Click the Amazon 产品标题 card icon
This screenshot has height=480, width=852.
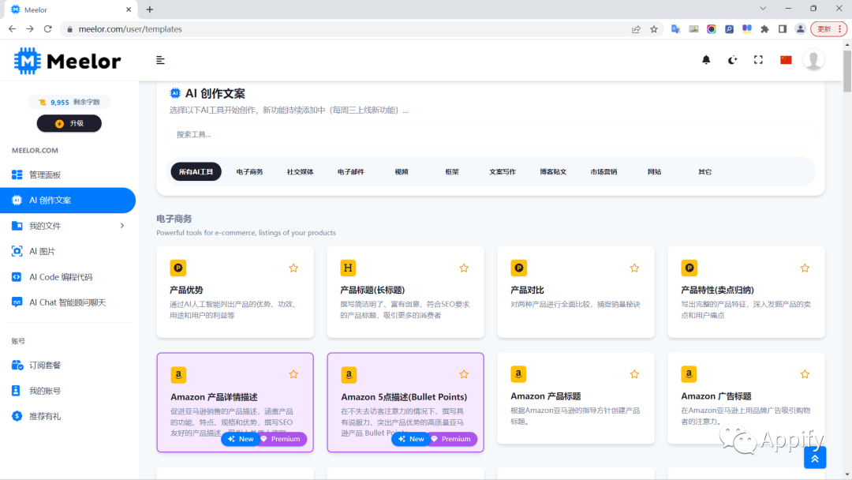(x=518, y=374)
